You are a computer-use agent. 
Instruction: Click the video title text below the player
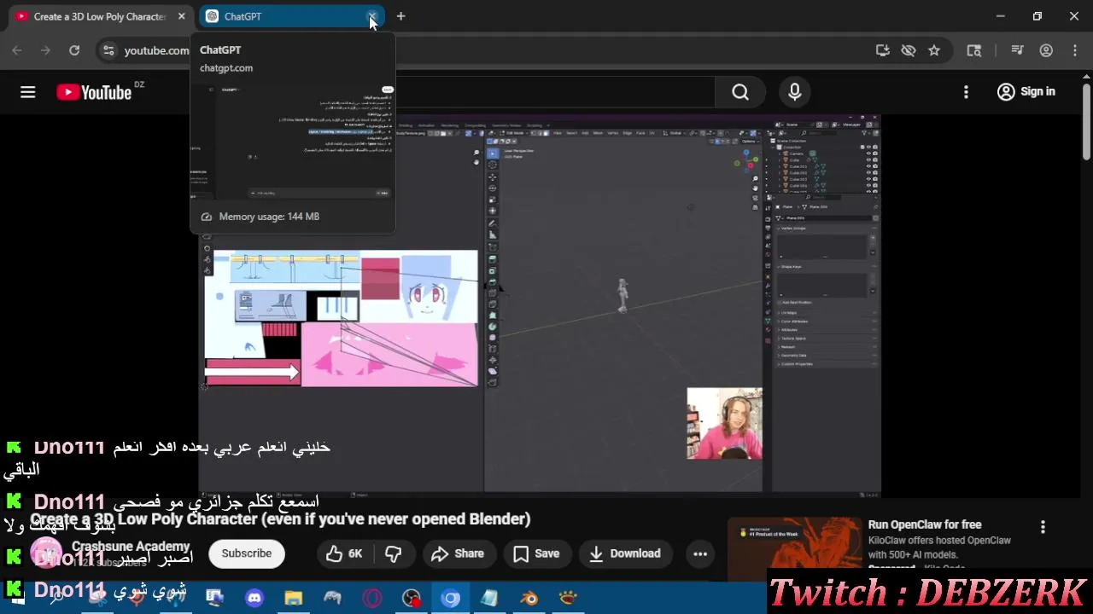click(x=280, y=518)
